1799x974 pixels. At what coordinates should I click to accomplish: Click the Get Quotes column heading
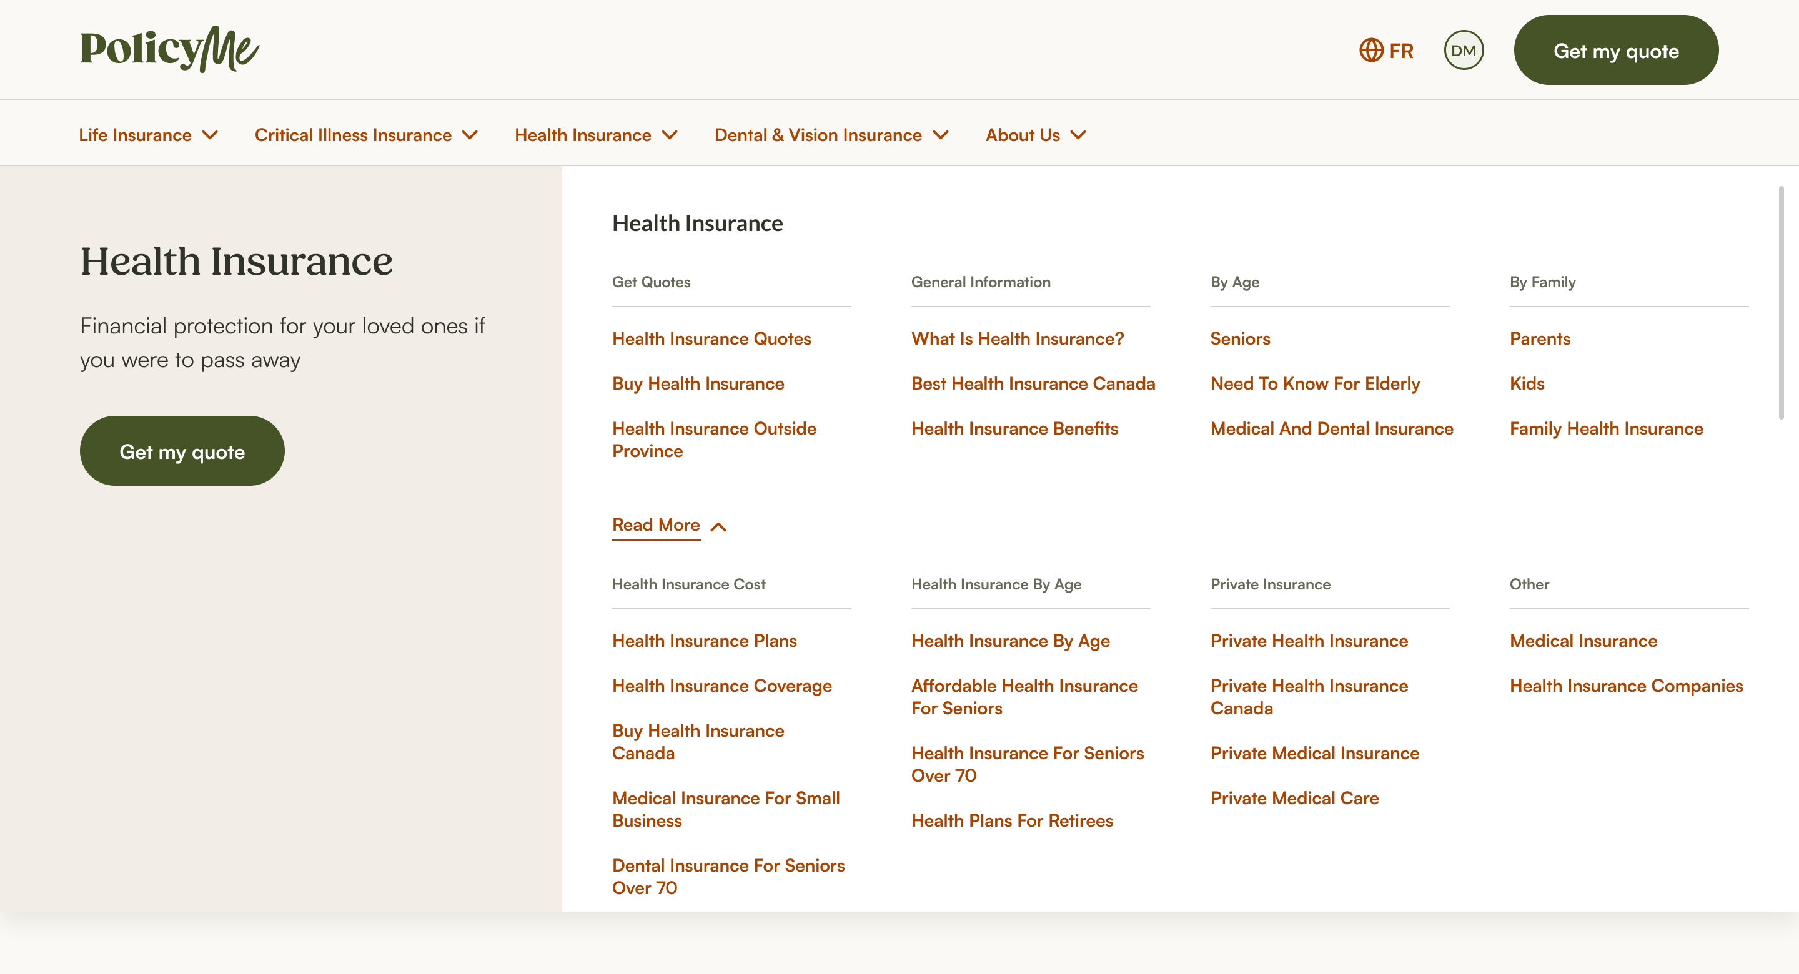click(651, 282)
